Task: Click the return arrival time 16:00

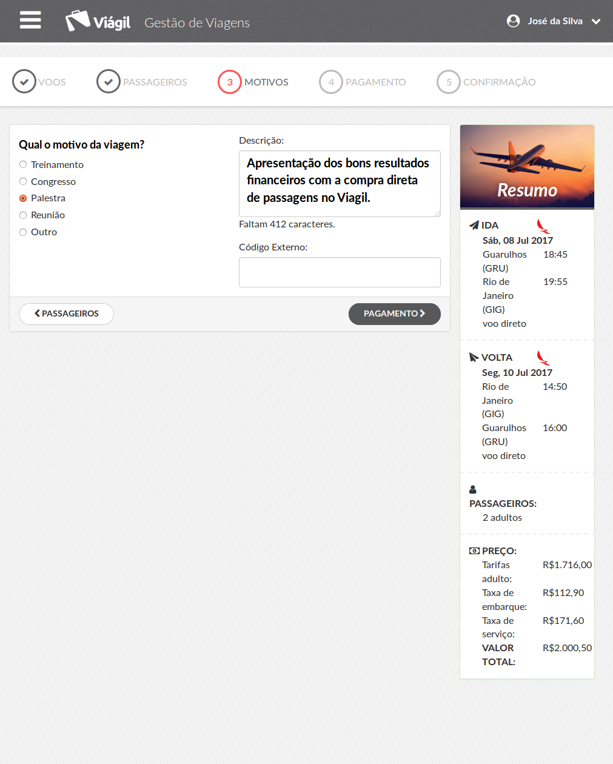Action: click(x=555, y=427)
